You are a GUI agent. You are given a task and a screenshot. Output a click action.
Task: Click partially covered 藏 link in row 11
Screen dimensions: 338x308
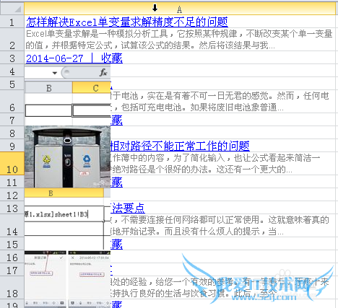point(116,182)
